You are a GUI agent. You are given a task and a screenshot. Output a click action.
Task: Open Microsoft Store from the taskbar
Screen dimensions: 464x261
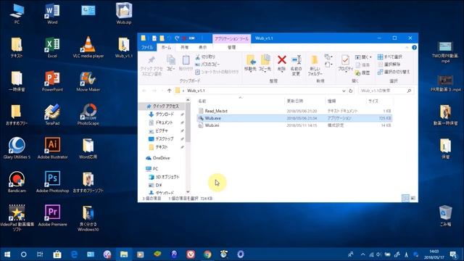pyautogui.click(x=57, y=254)
